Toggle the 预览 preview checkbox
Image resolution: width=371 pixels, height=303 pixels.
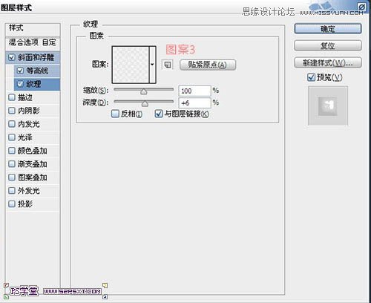(311, 77)
